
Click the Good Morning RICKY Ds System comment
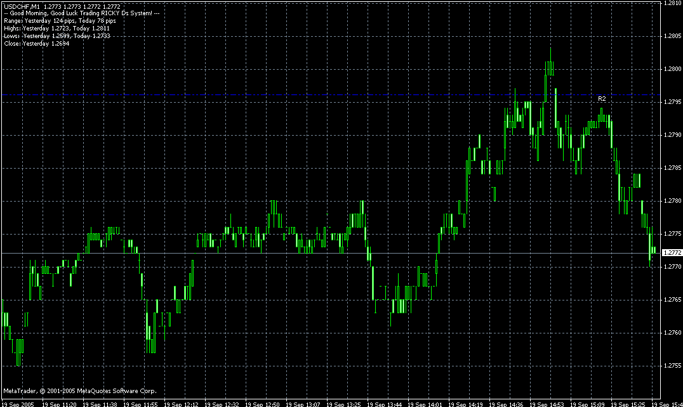[x=81, y=13]
